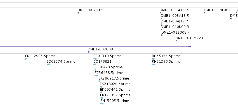Select the EC36438.5prime blue arrow
Viewport: 238px width, 105px height.
pos(96,76)
